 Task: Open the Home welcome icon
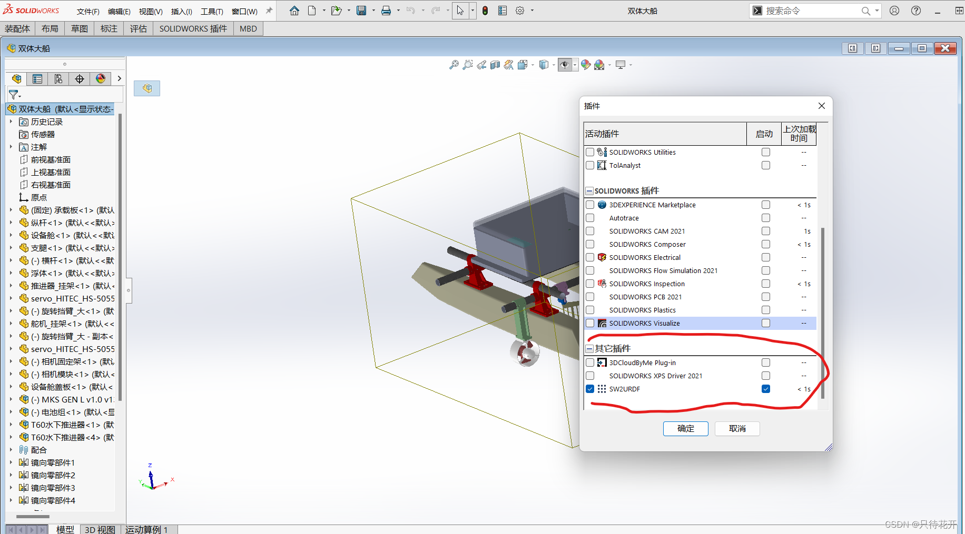pyautogui.click(x=294, y=11)
